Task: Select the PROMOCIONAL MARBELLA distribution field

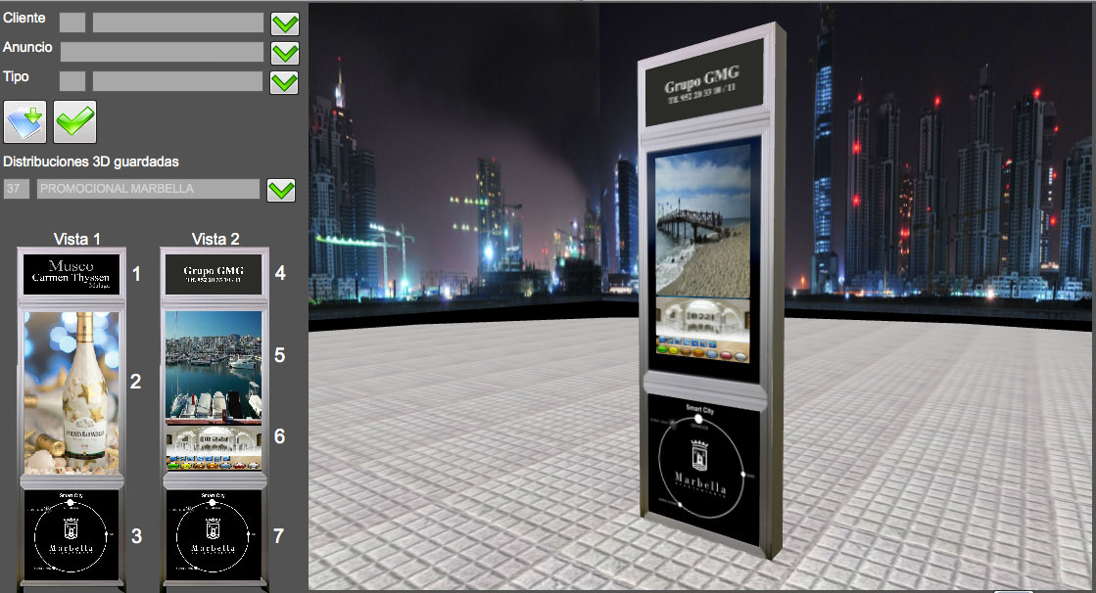Action: coord(148,189)
